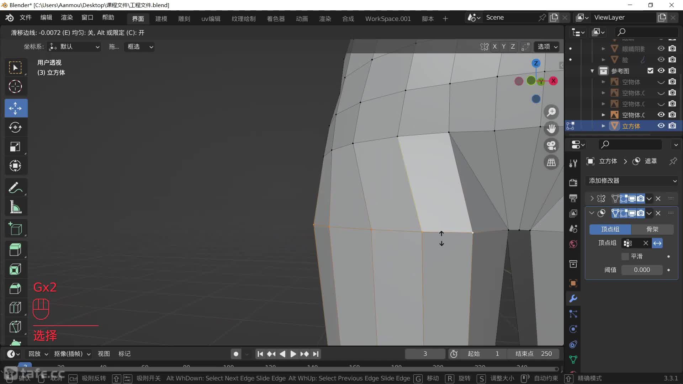Expand the collapsed mirror modifier panel
The width and height of the screenshot is (683, 384).
[x=592, y=198]
